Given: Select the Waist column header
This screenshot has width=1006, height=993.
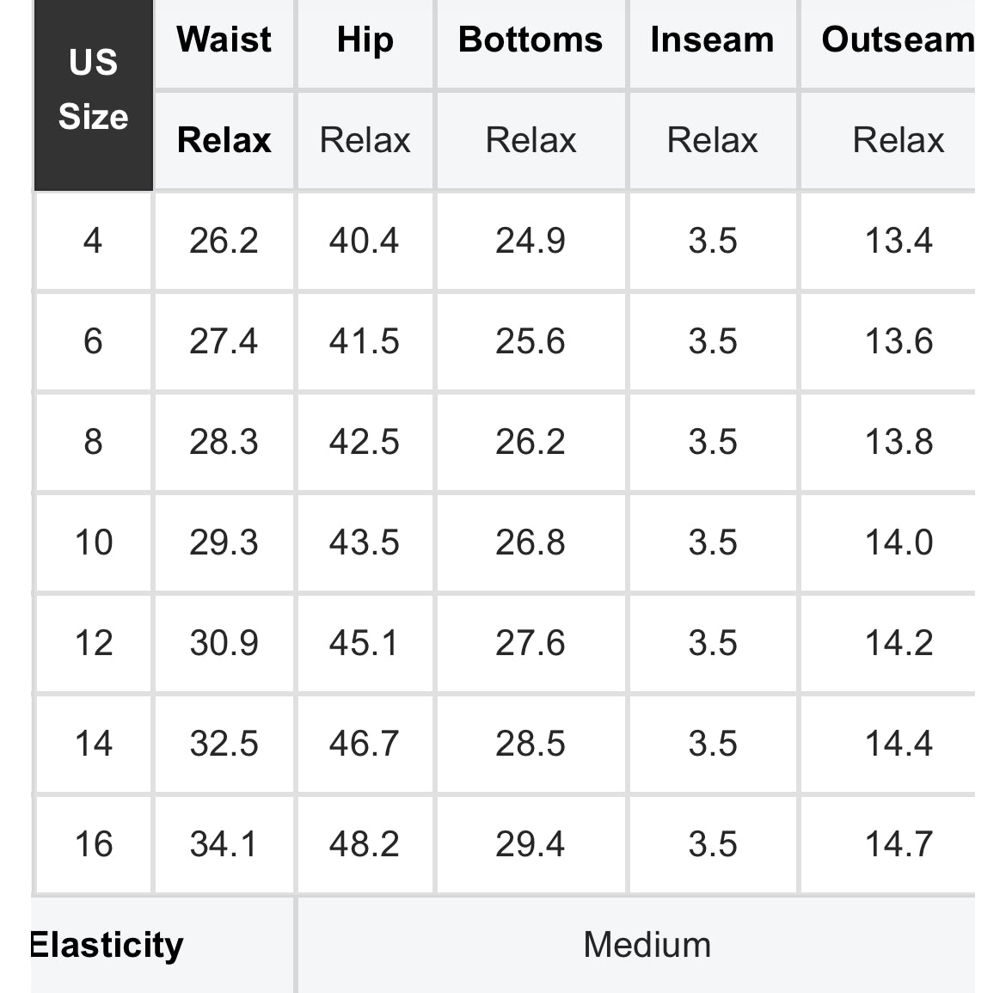Looking at the screenshot, I should 224,40.
